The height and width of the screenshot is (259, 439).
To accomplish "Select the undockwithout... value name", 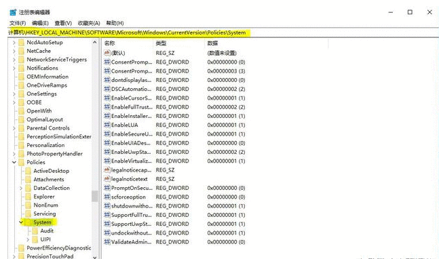I will tap(132, 233).
